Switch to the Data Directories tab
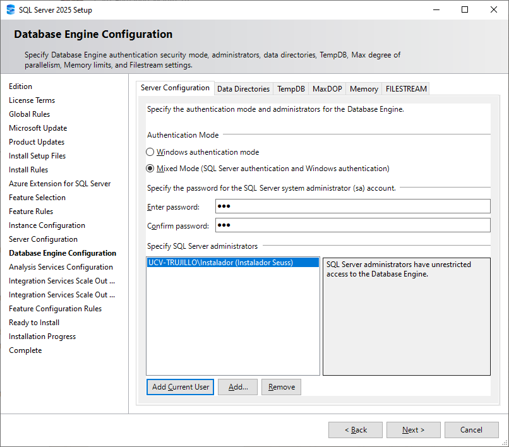The width and height of the screenshot is (509, 447). pos(244,89)
